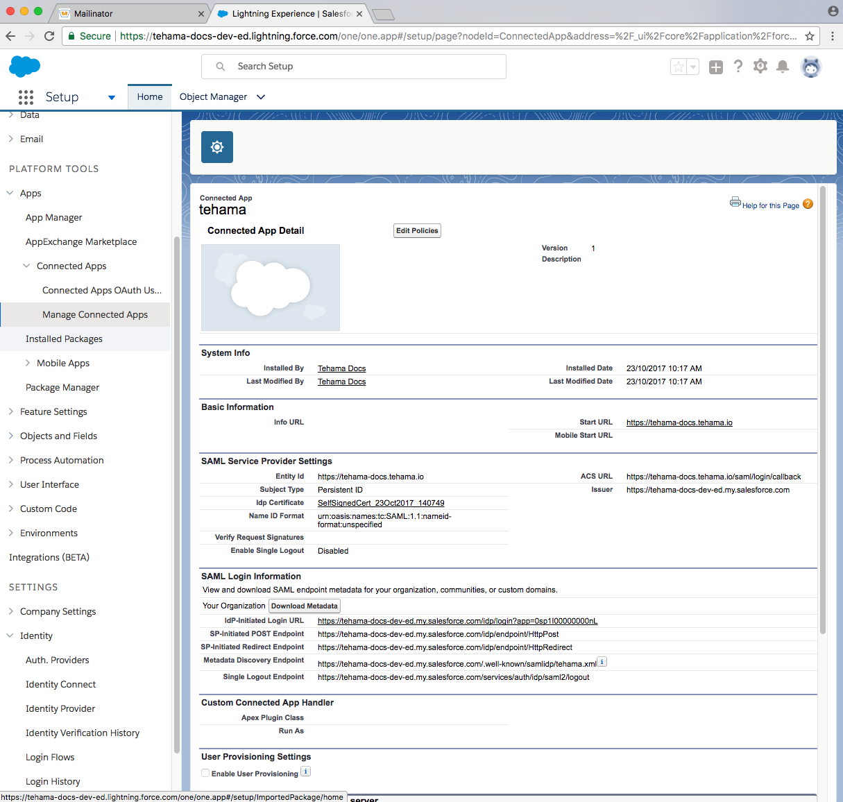The image size is (843, 802).
Task: Expand the Mobile Apps node
Action: [28, 363]
